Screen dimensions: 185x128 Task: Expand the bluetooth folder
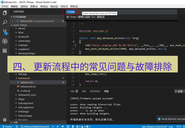pyautogui.click(x=23, y=37)
